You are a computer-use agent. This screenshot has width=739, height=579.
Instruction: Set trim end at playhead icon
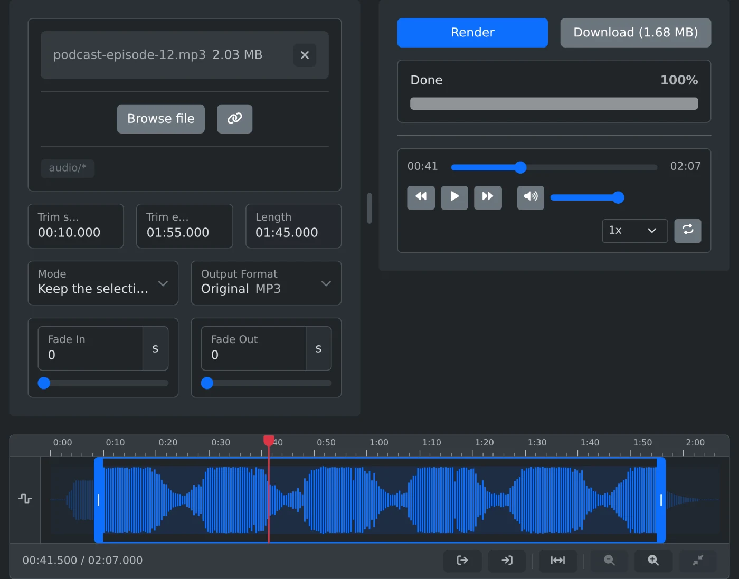click(x=507, y=561)
